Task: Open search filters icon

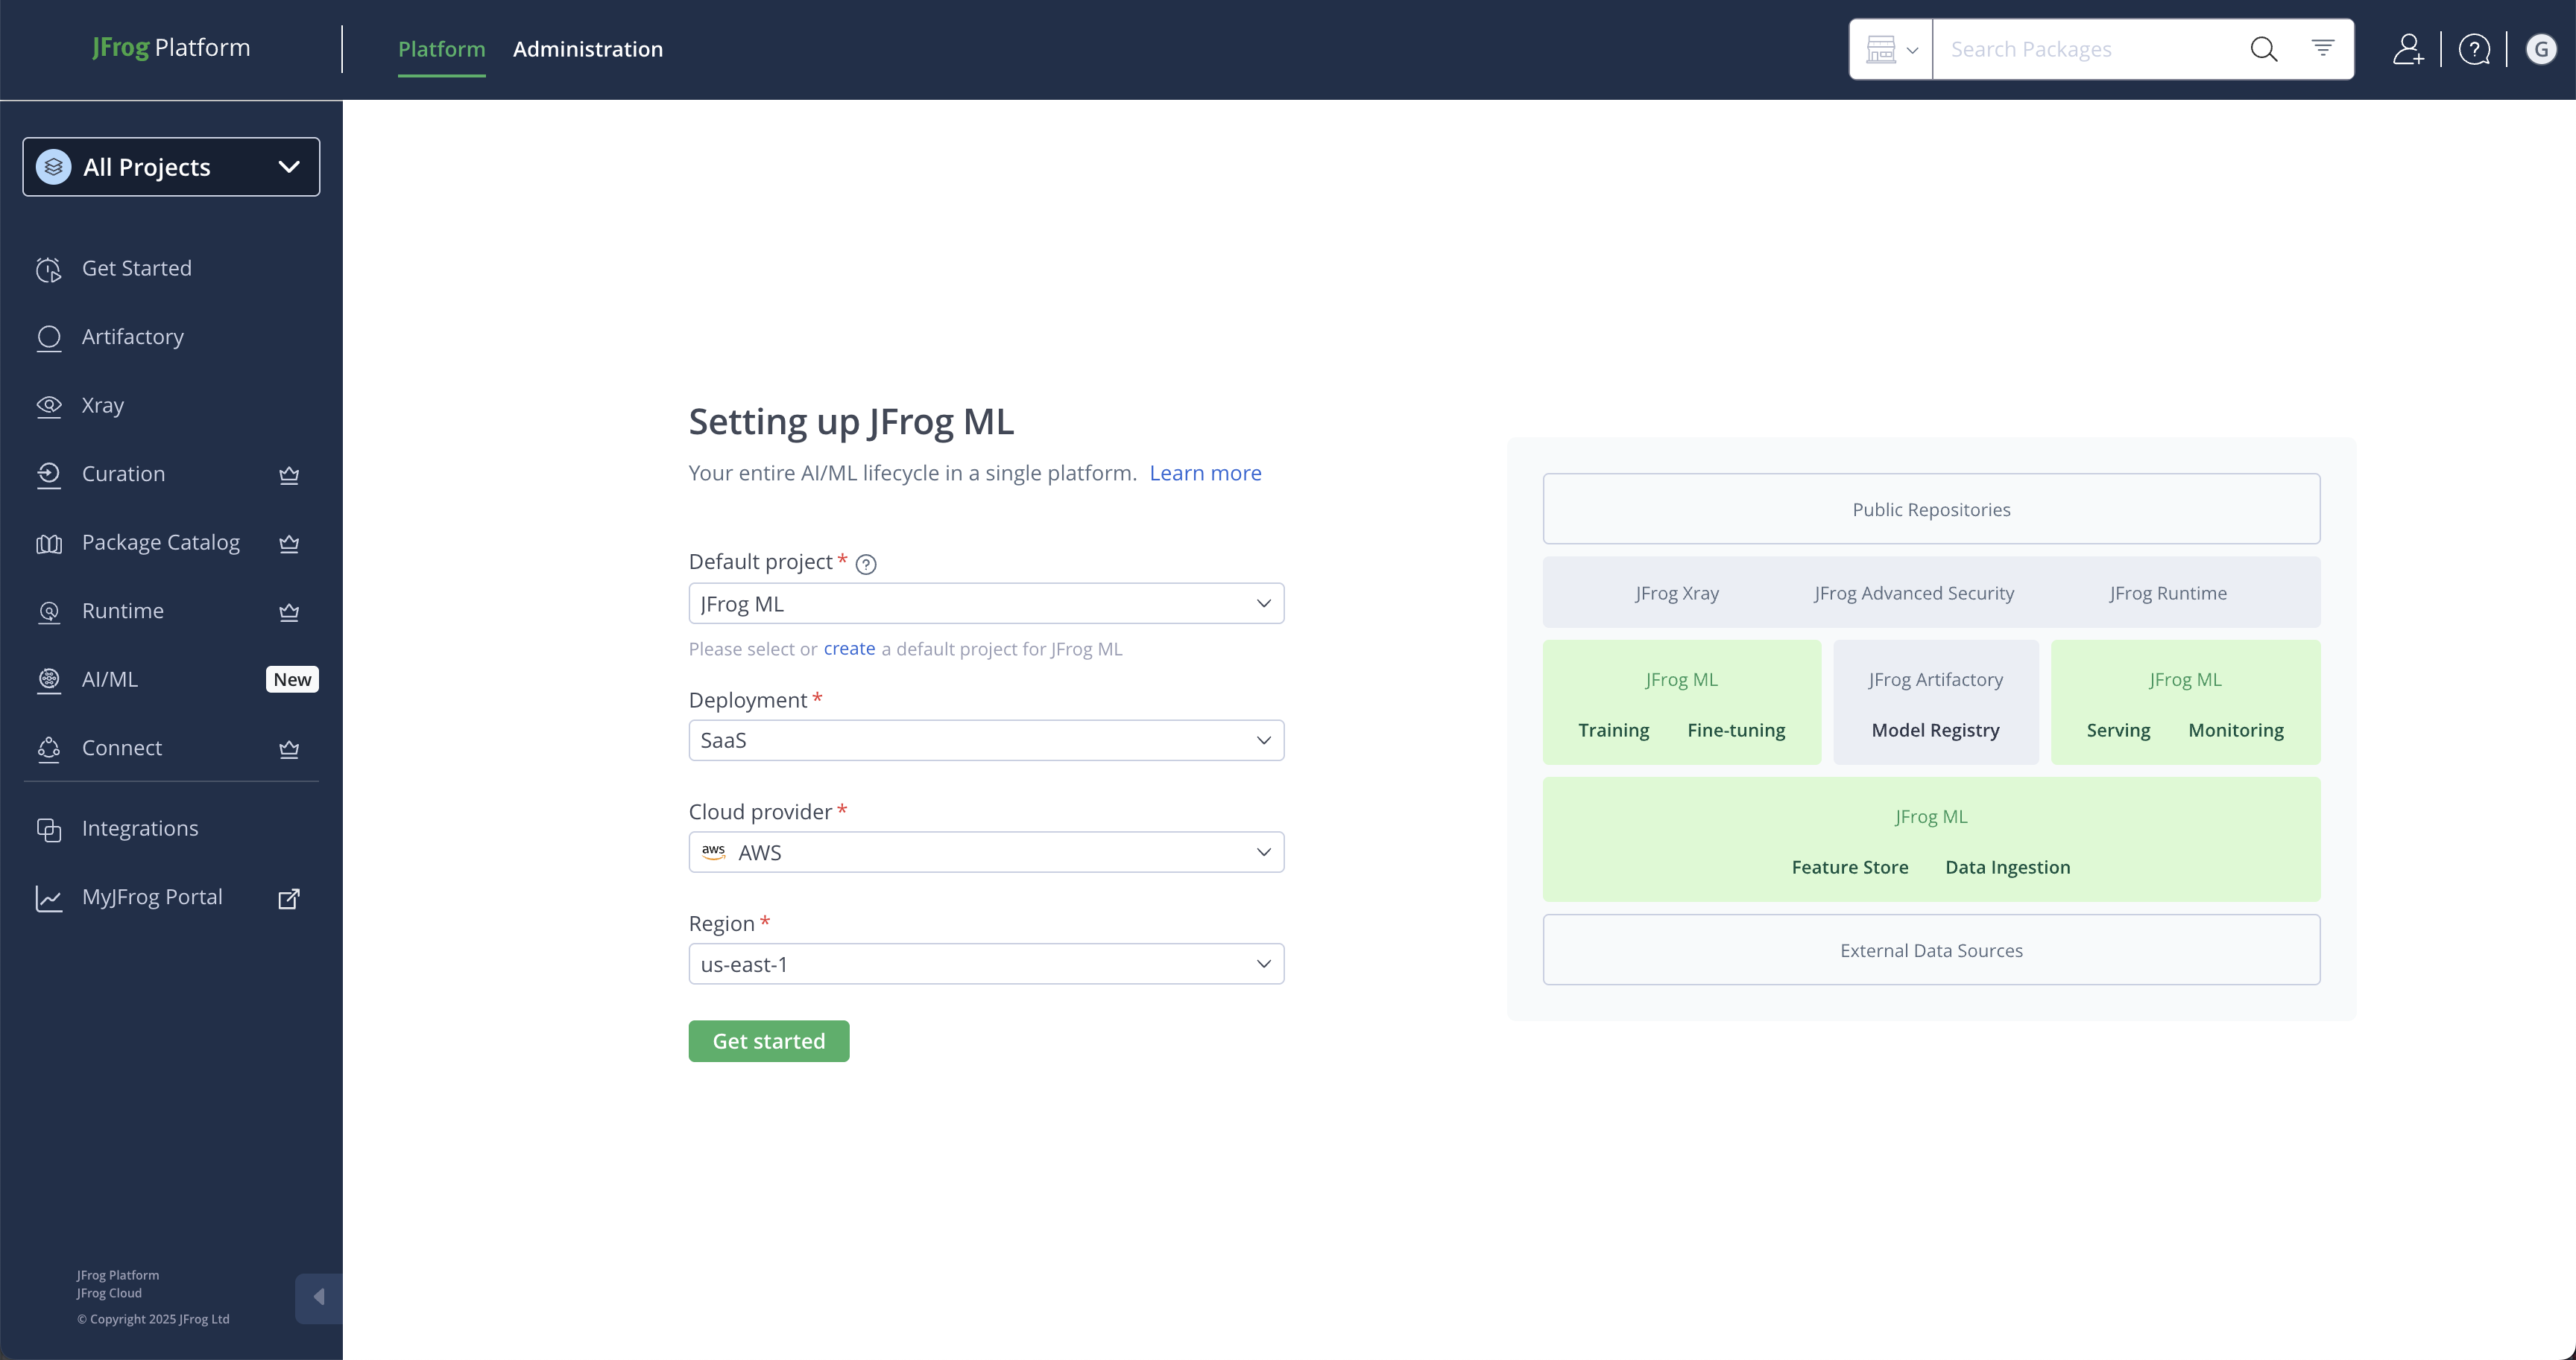Action: point(2323,47)
